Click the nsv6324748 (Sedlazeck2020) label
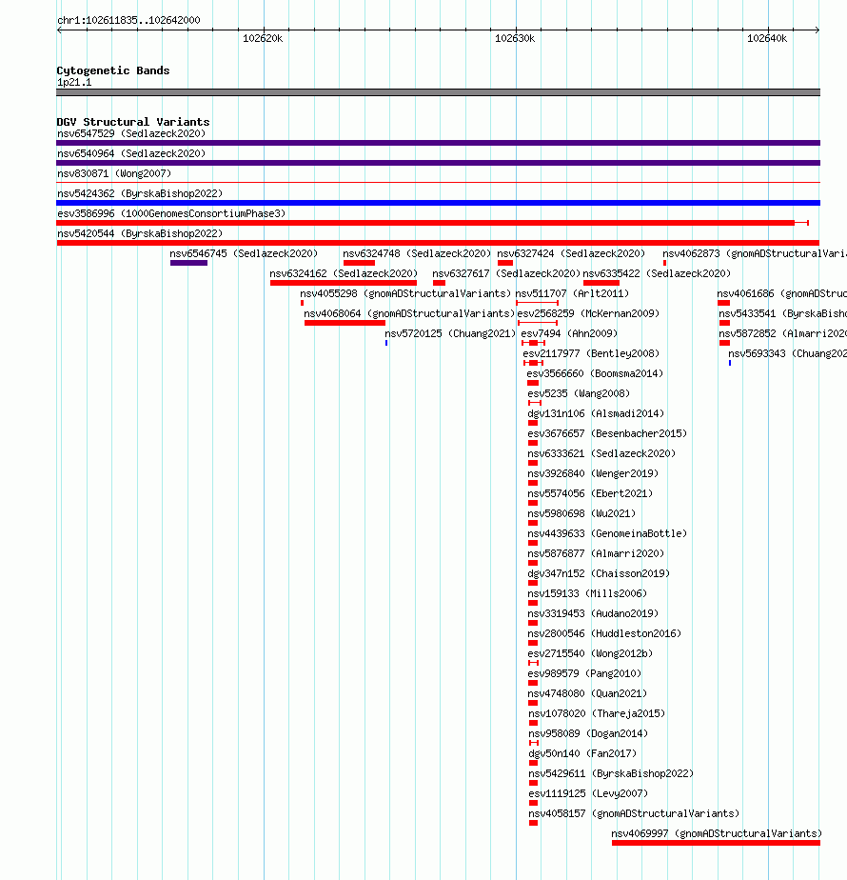The image size is (847, 880). 417,253
